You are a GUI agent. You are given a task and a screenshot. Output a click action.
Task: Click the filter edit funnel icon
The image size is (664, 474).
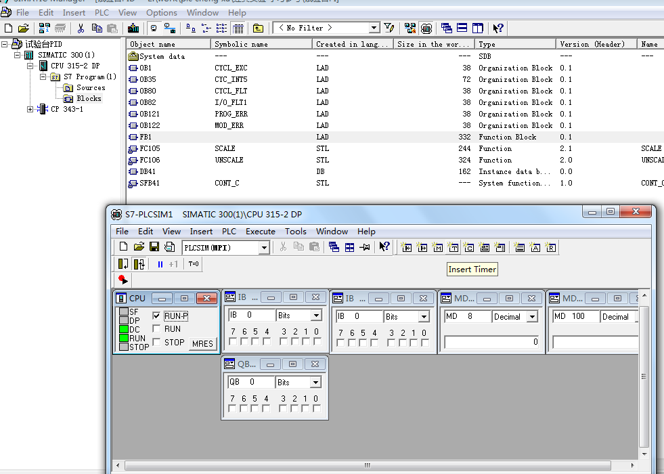click(x=389, y=28)
